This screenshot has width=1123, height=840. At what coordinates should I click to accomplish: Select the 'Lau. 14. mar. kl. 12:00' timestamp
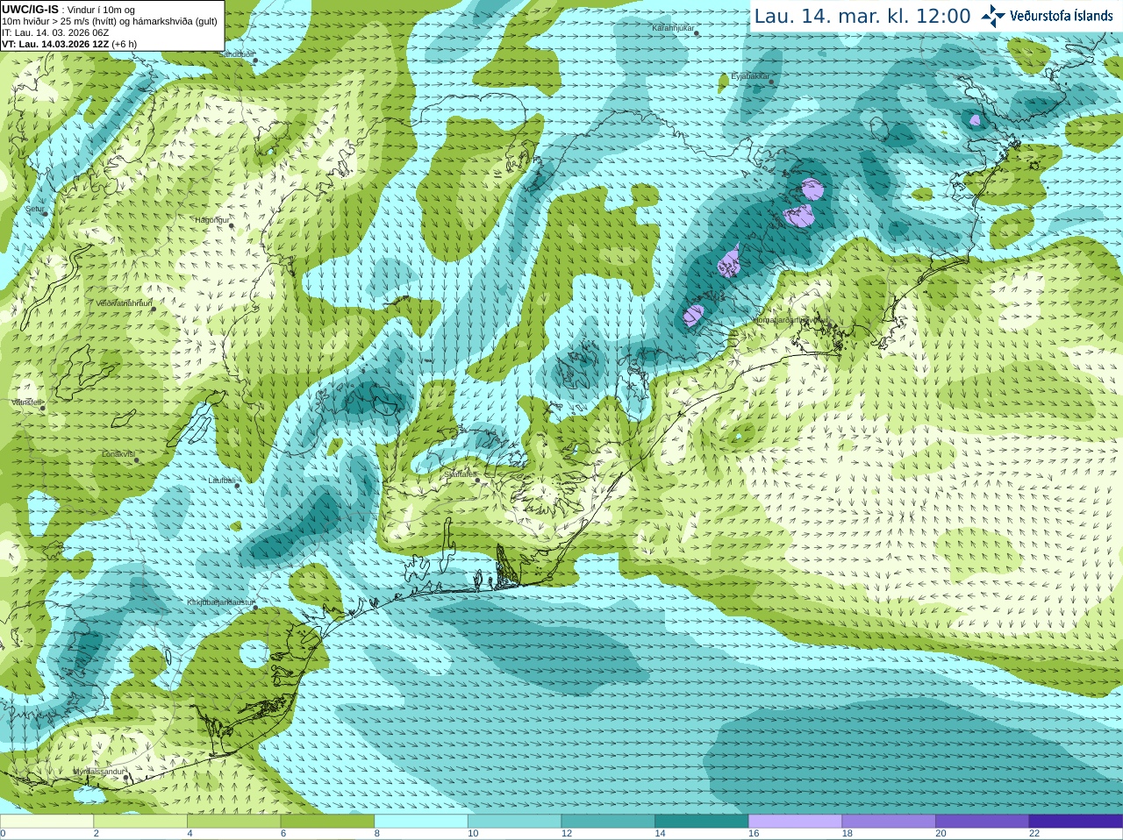(862, 17)
